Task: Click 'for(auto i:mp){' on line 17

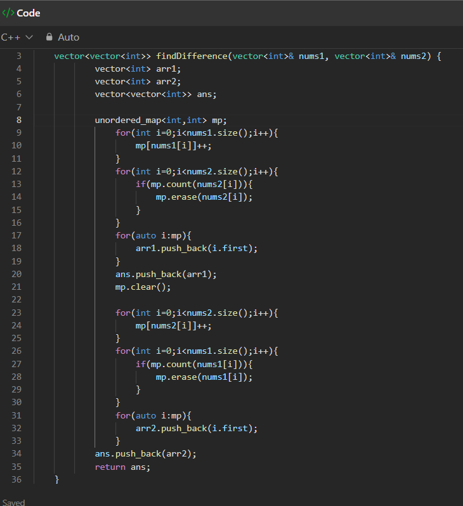Action: 153,236
